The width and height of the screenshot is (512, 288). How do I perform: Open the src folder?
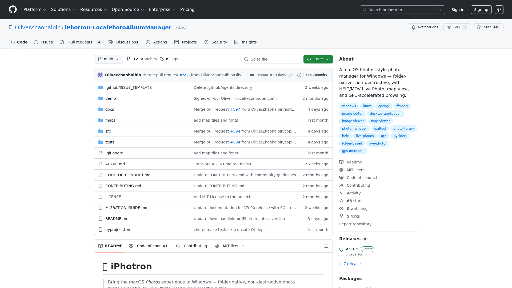coord(108,131)
